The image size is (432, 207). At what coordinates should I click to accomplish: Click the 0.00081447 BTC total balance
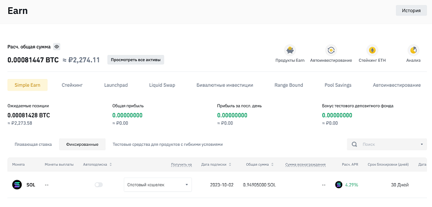pyautogui.click(x=33, y=60)
